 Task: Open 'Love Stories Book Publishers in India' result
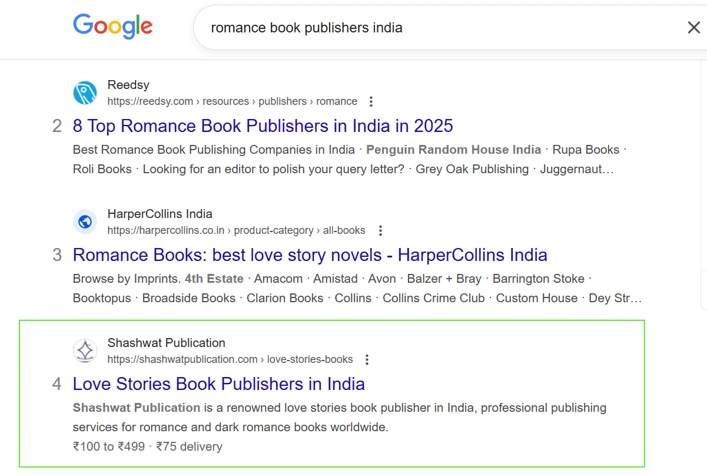pos(218,384)
